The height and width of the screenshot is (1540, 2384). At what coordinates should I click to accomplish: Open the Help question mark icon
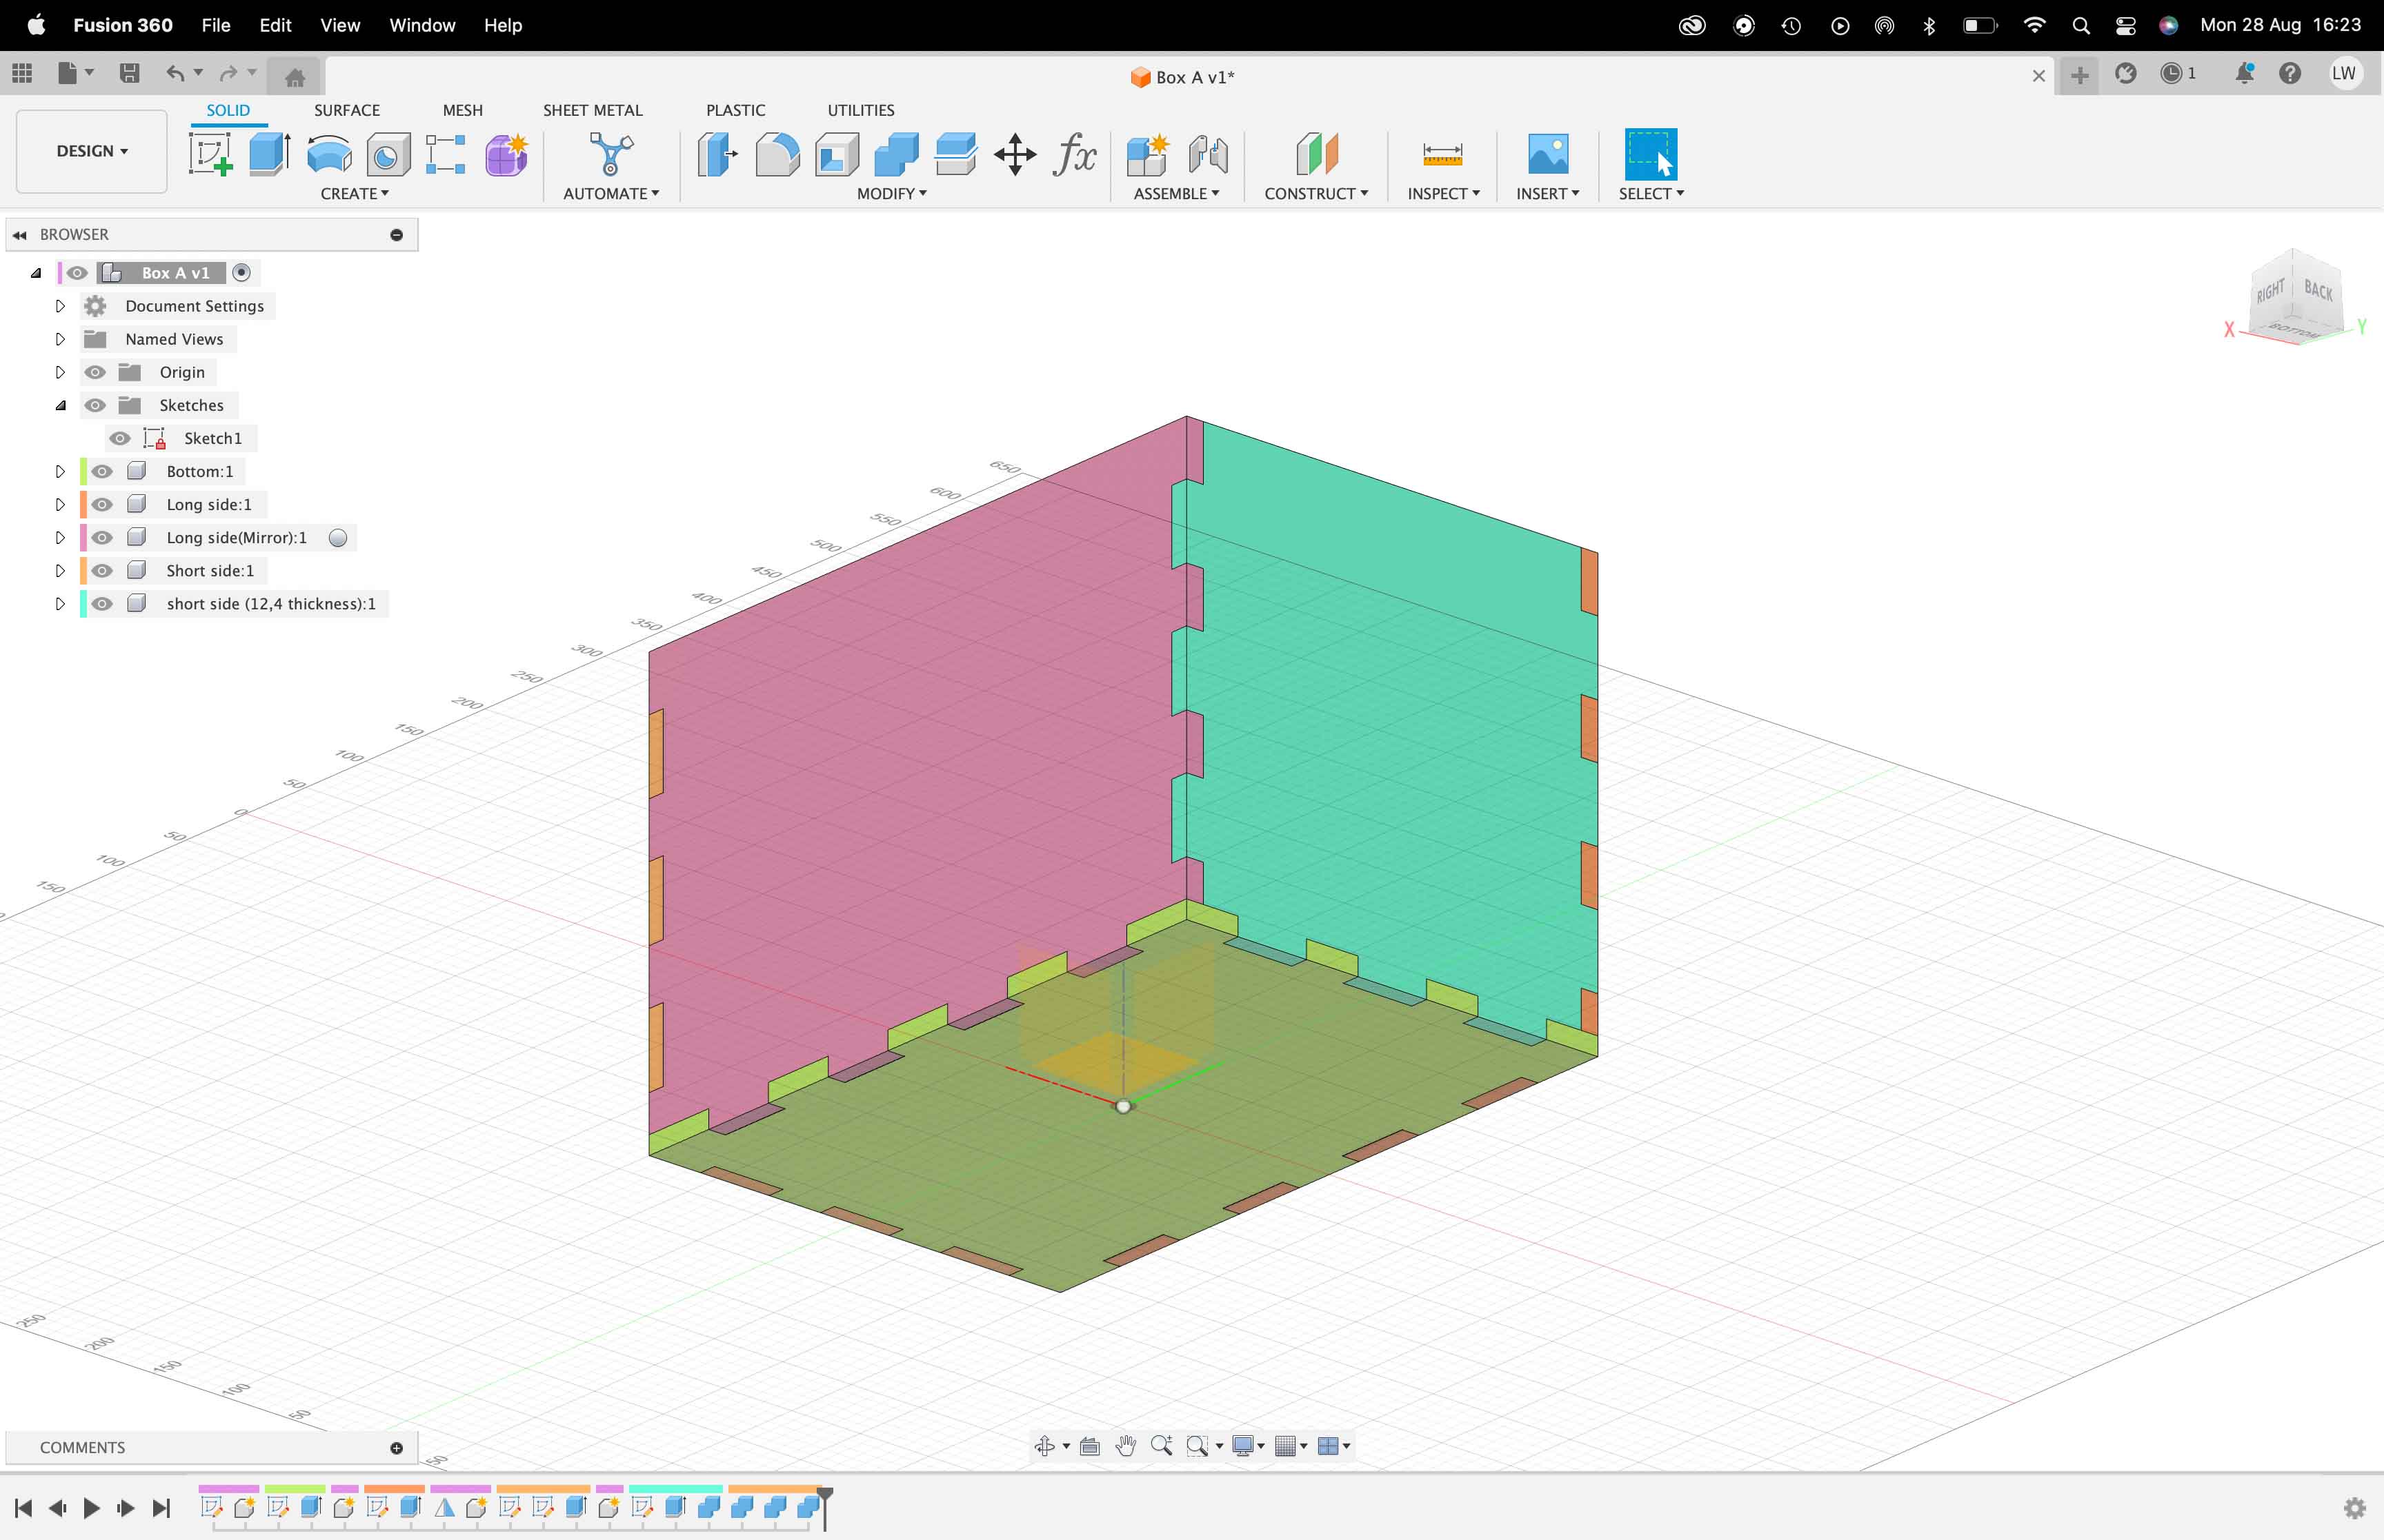click(2290, 73)
